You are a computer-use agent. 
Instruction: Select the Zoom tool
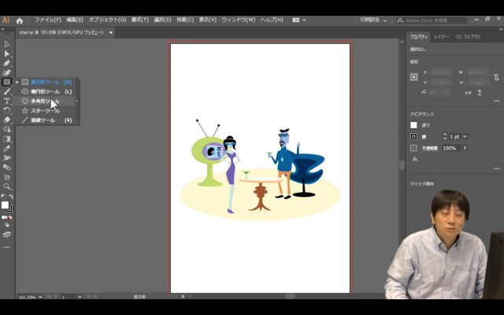[7, 187]
